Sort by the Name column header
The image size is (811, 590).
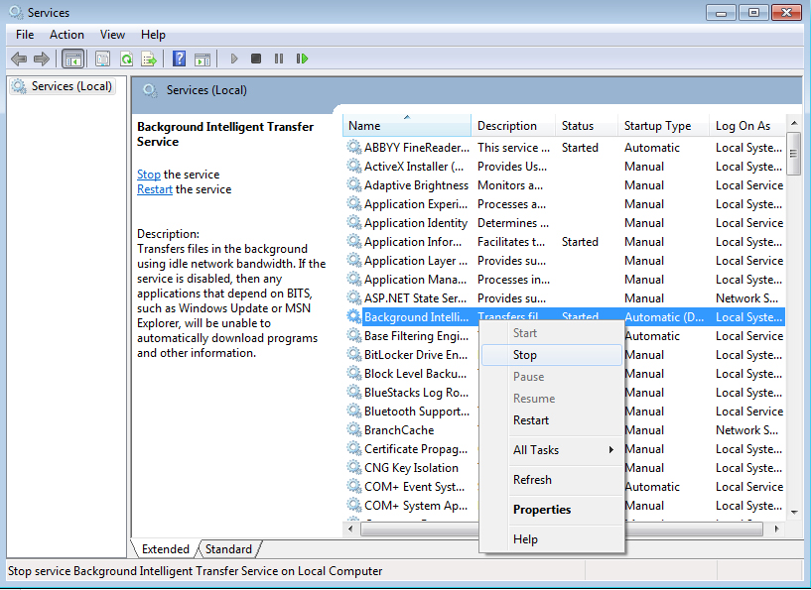click(407, 126)
